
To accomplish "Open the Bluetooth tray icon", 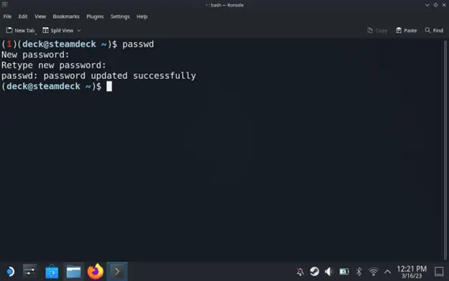I will pos(358,271).
